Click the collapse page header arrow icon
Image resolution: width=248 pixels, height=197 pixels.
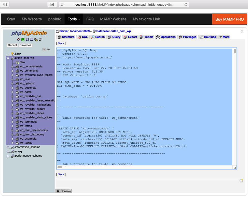coord(242,31)
